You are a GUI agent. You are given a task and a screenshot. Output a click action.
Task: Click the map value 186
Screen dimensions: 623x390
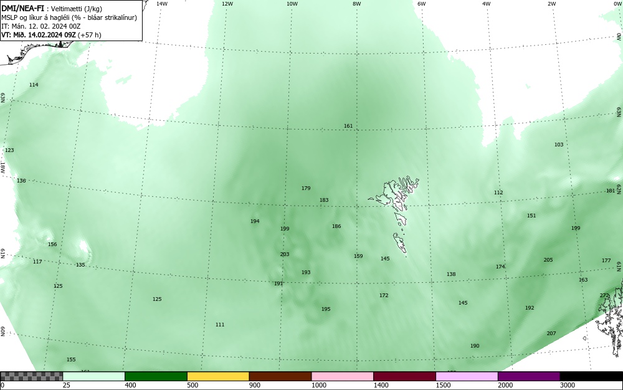[336, 226]
